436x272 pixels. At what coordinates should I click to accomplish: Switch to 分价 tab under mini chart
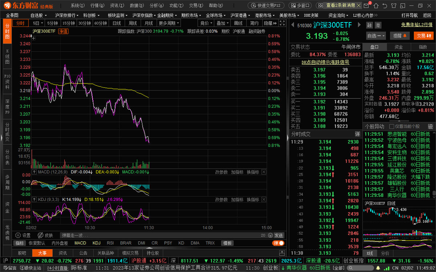[385, 253]
